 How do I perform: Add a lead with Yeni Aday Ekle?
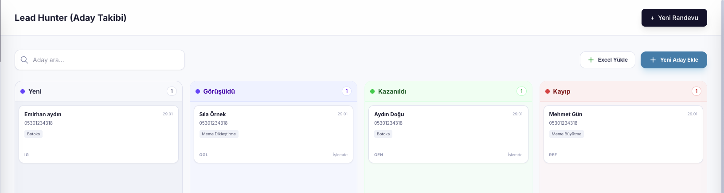pyautogui.click(x=673, y=60)
